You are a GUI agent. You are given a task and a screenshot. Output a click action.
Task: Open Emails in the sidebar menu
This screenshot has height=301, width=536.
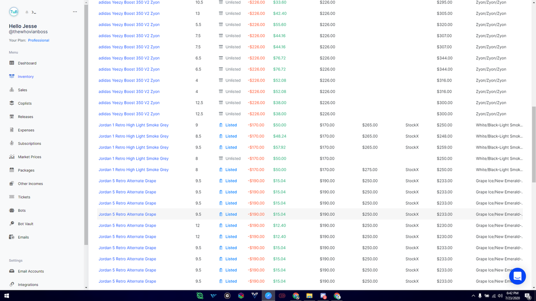coord(23,237)
